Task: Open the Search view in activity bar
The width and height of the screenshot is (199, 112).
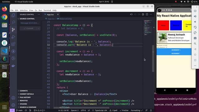Action: [x=13, y=22]
